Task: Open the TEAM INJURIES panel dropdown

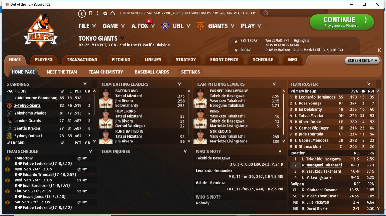Action: 185,151
